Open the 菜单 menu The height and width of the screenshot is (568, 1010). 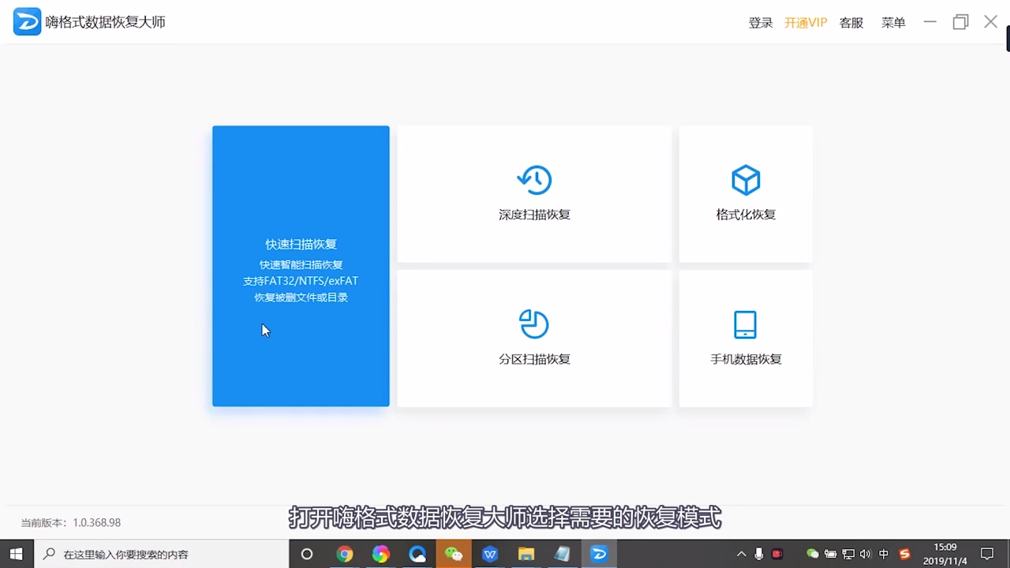tap(893, 23)
